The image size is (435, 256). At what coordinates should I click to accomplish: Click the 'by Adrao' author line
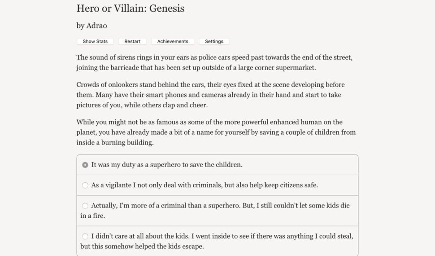coord(91,26)
